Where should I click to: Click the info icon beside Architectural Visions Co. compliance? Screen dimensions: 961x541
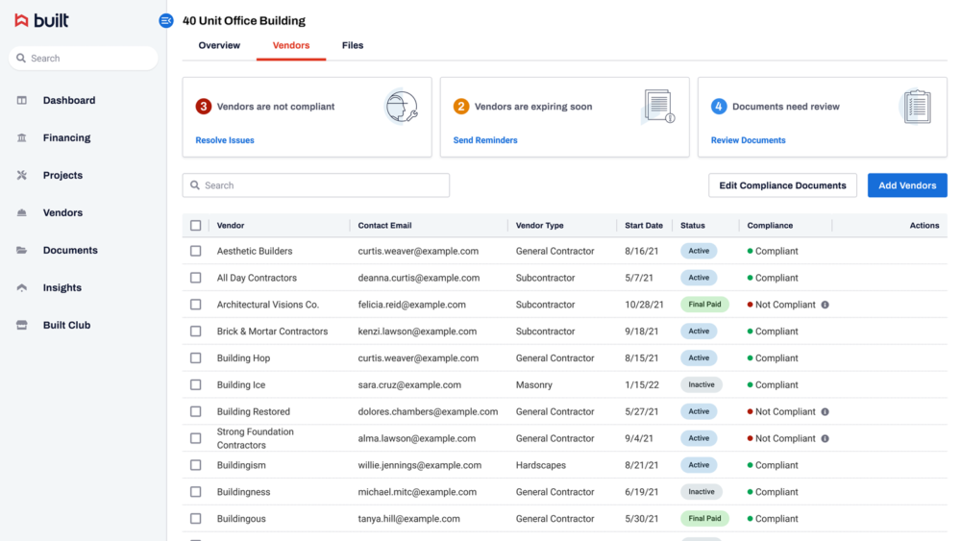825,305
